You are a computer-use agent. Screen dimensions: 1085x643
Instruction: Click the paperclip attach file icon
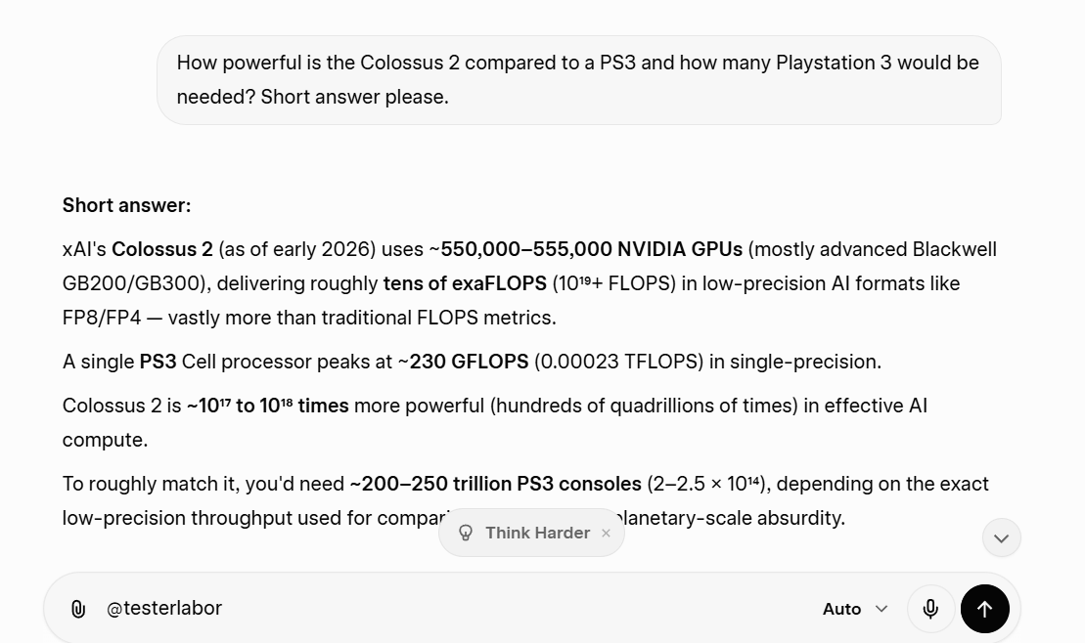(x=78, y=609)
